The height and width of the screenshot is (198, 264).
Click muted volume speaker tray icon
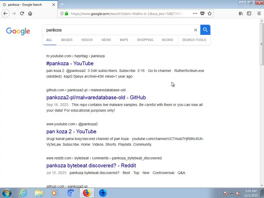[x=238, y=193]
